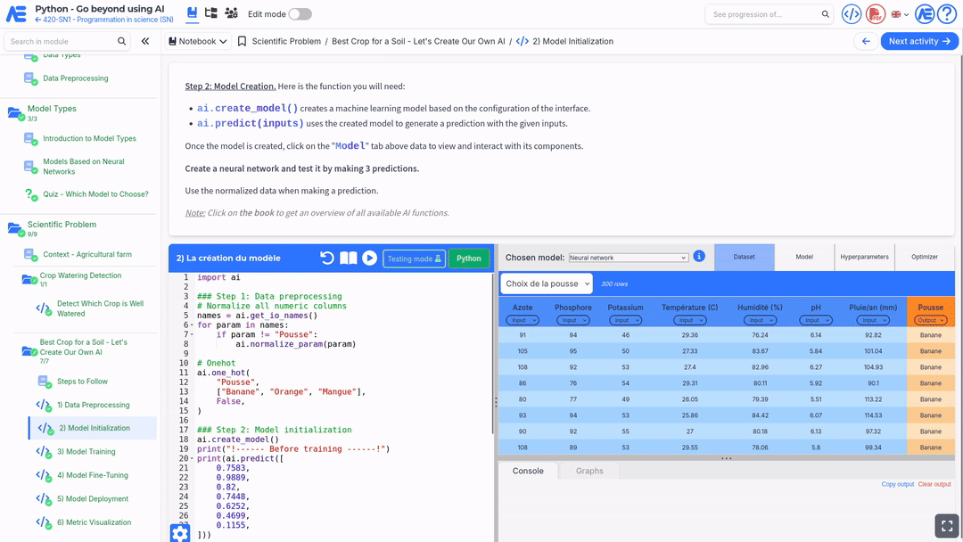
Task: Open the Chosen model dropdown
Action: click(629, 258)
